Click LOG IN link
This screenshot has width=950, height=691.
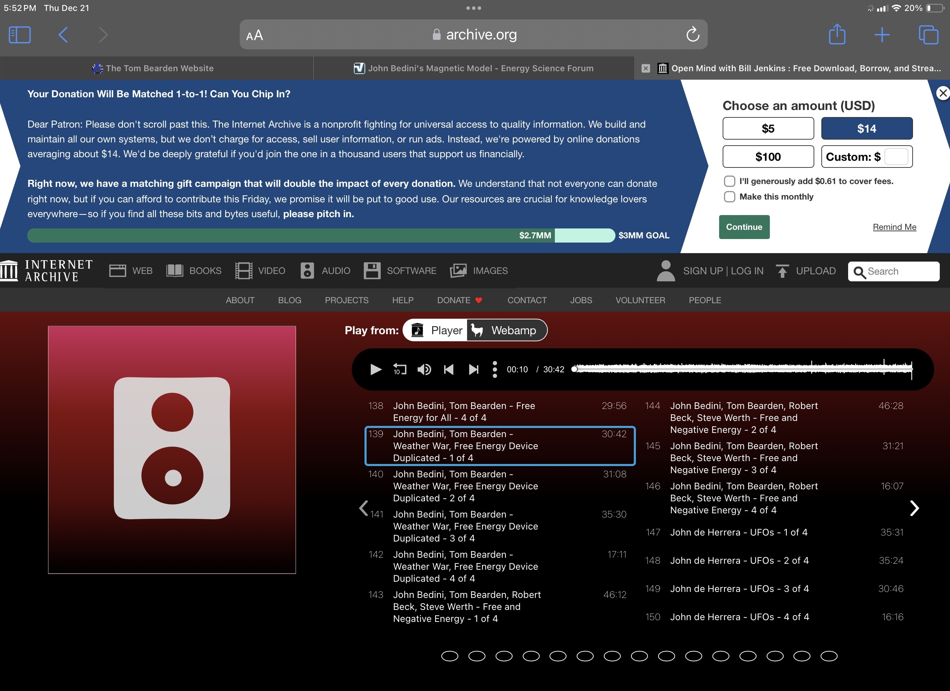click(x=747, y=271)
